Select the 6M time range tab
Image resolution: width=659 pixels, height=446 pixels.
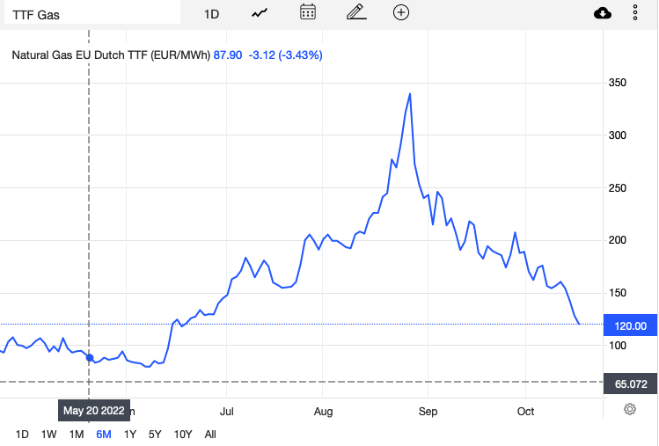pos(104,435)
